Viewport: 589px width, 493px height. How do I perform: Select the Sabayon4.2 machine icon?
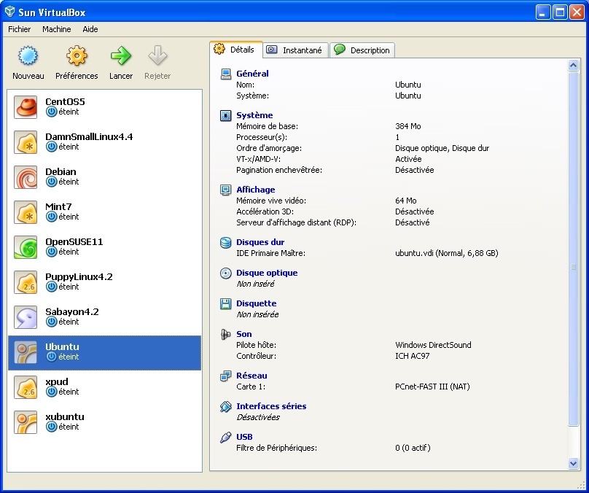pyautogui.click(x=26, y=317)
